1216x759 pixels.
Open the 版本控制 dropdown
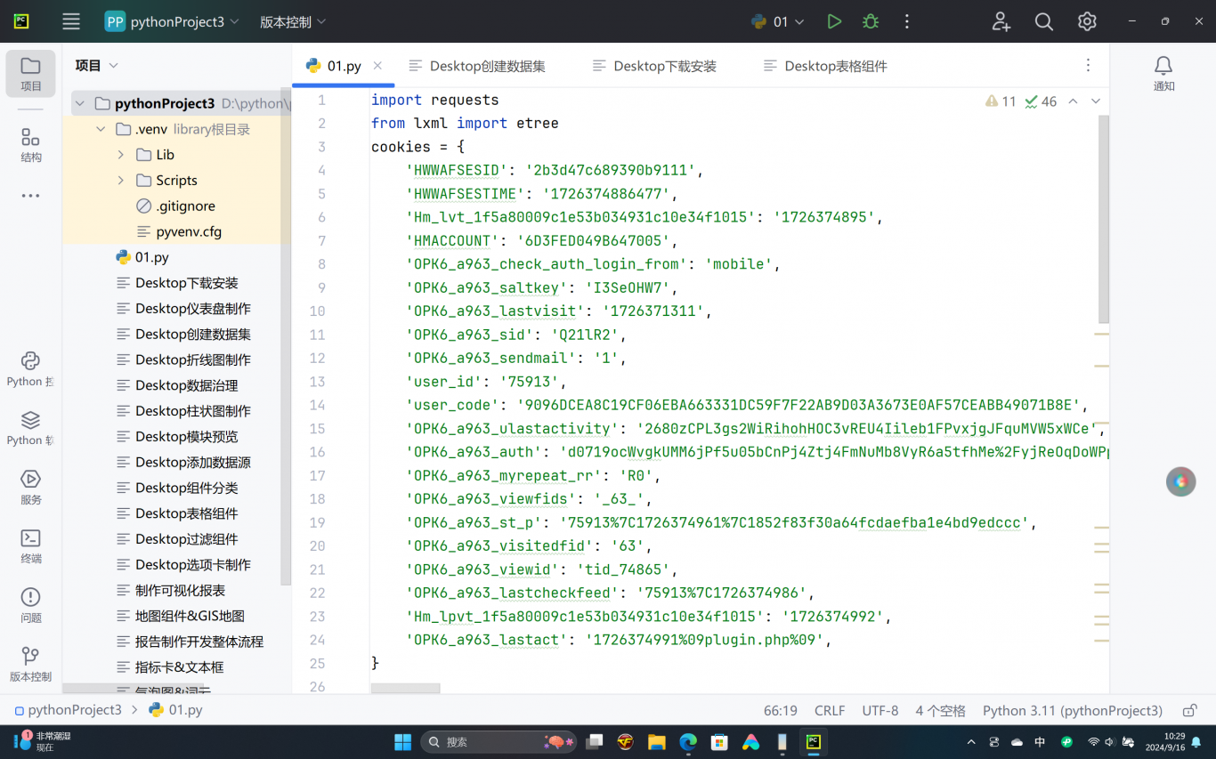point(293,21)
